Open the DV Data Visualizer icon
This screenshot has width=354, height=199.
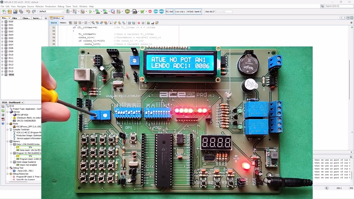127,12
